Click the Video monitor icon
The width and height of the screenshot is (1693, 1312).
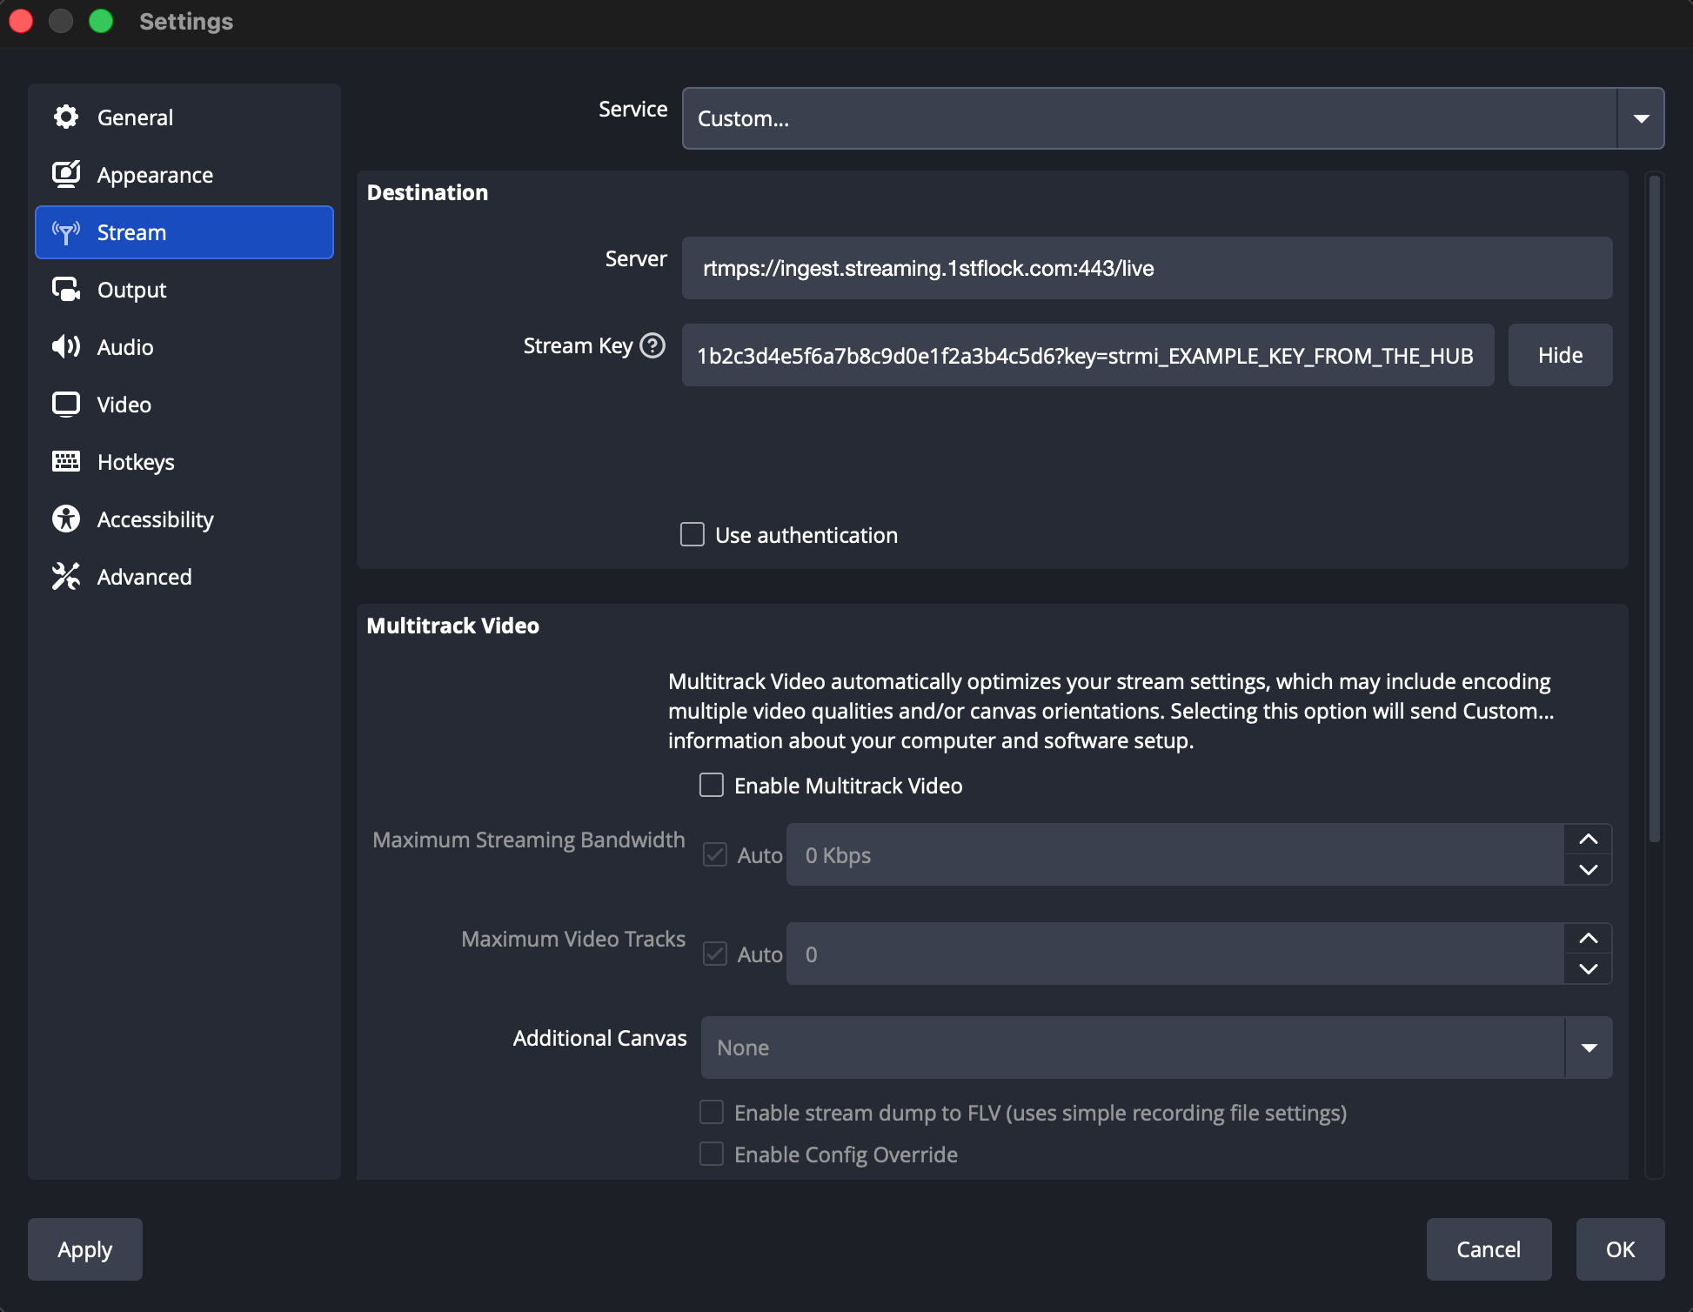[x=66, y=405]
